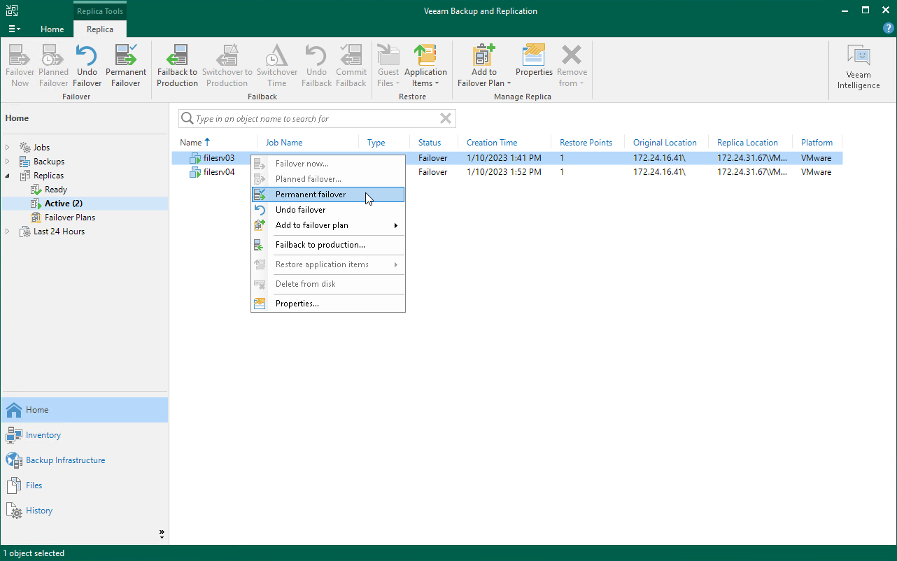The width and height of the screenshot is (897, 561).
Task: Open the Backup Infrastructure view
Action: click(x=84, y=460)
